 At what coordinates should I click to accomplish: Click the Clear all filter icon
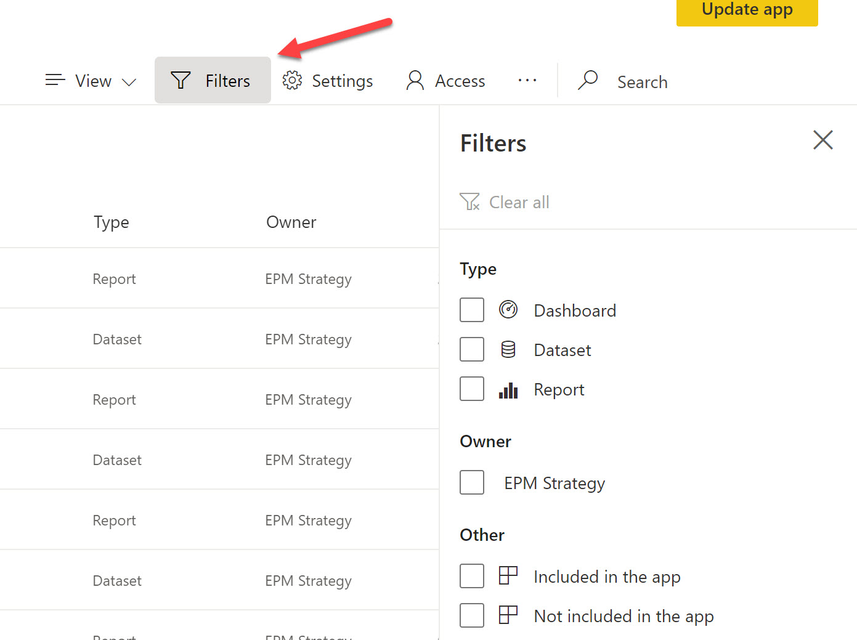(469, 201)
